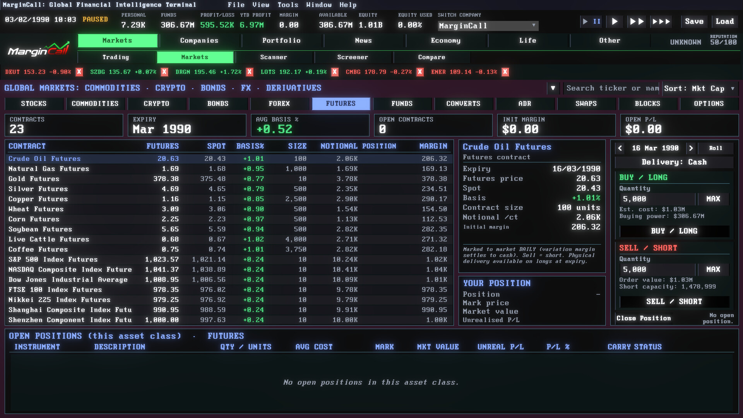The height and width of the screenshot is (418, 743).
Task: Select Coffee Futures contract row
Action: 229,249
